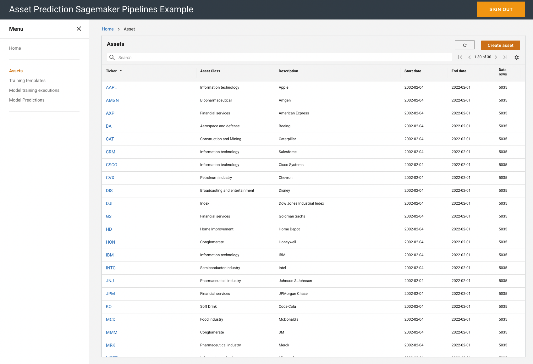Open the CAT ticker link
This screenshot has width=533, height=364.
point(110,139)
